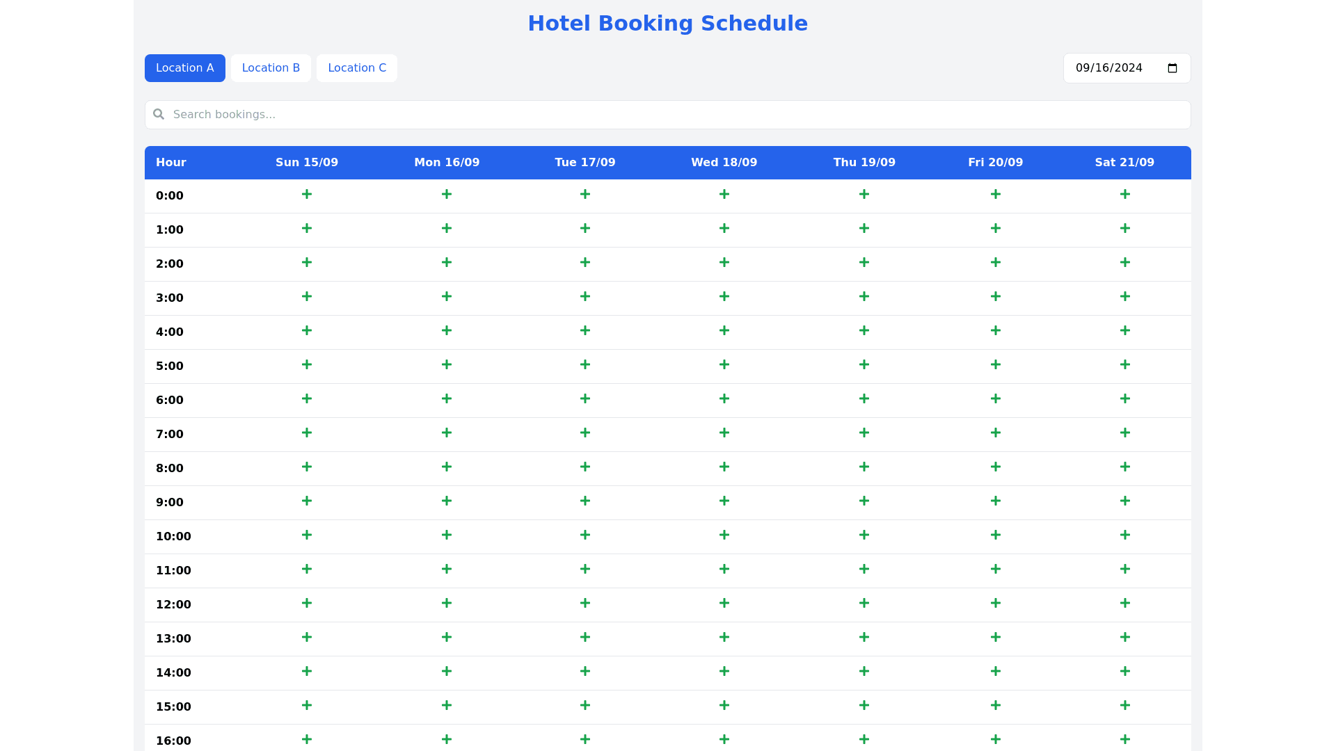
Task: Click the search magnifier icon
Action: pyautogui.click(x=159, y=115)
